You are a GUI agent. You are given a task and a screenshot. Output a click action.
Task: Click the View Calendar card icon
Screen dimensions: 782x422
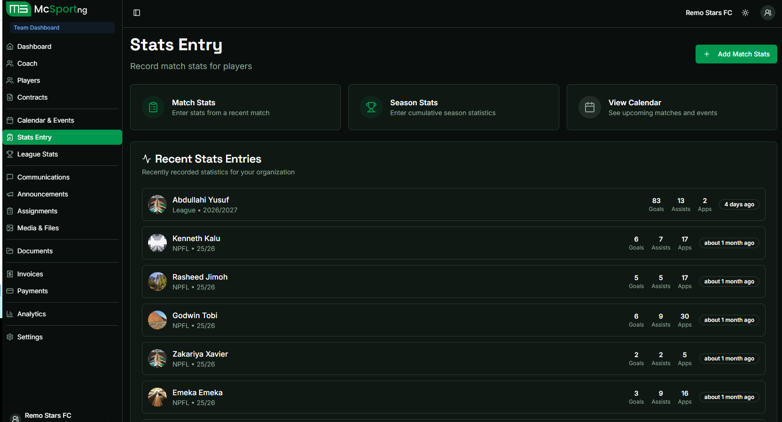click(589, 108)
